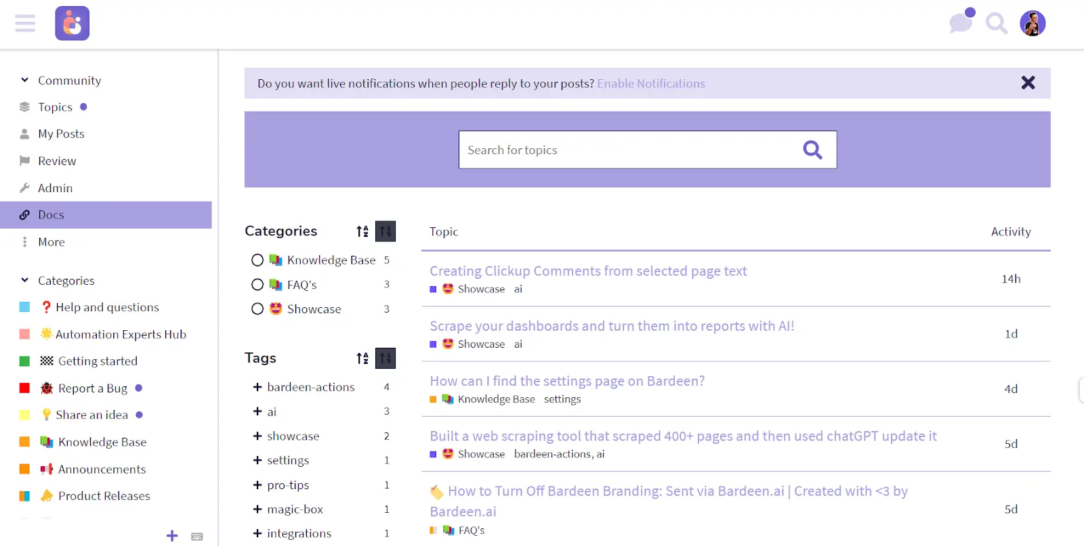Open the Help and questions category

coord(107,307)
